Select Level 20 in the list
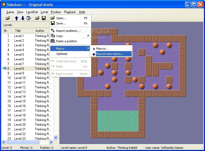Viewport: 205px width, 151px height. [x=27, y=124]
